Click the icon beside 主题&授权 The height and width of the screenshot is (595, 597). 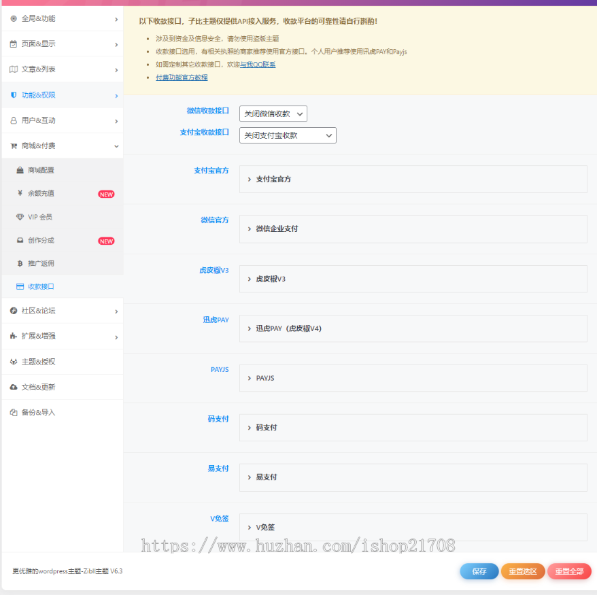(14, 362)
